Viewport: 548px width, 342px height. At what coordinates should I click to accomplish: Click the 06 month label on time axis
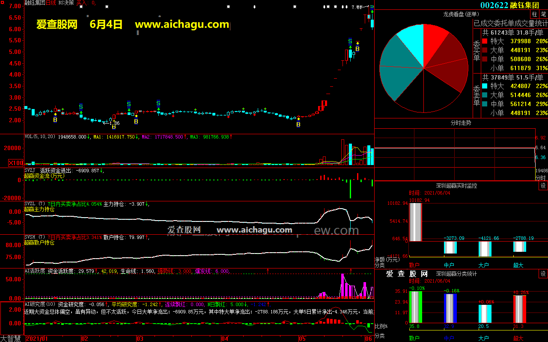pos(368,339)
